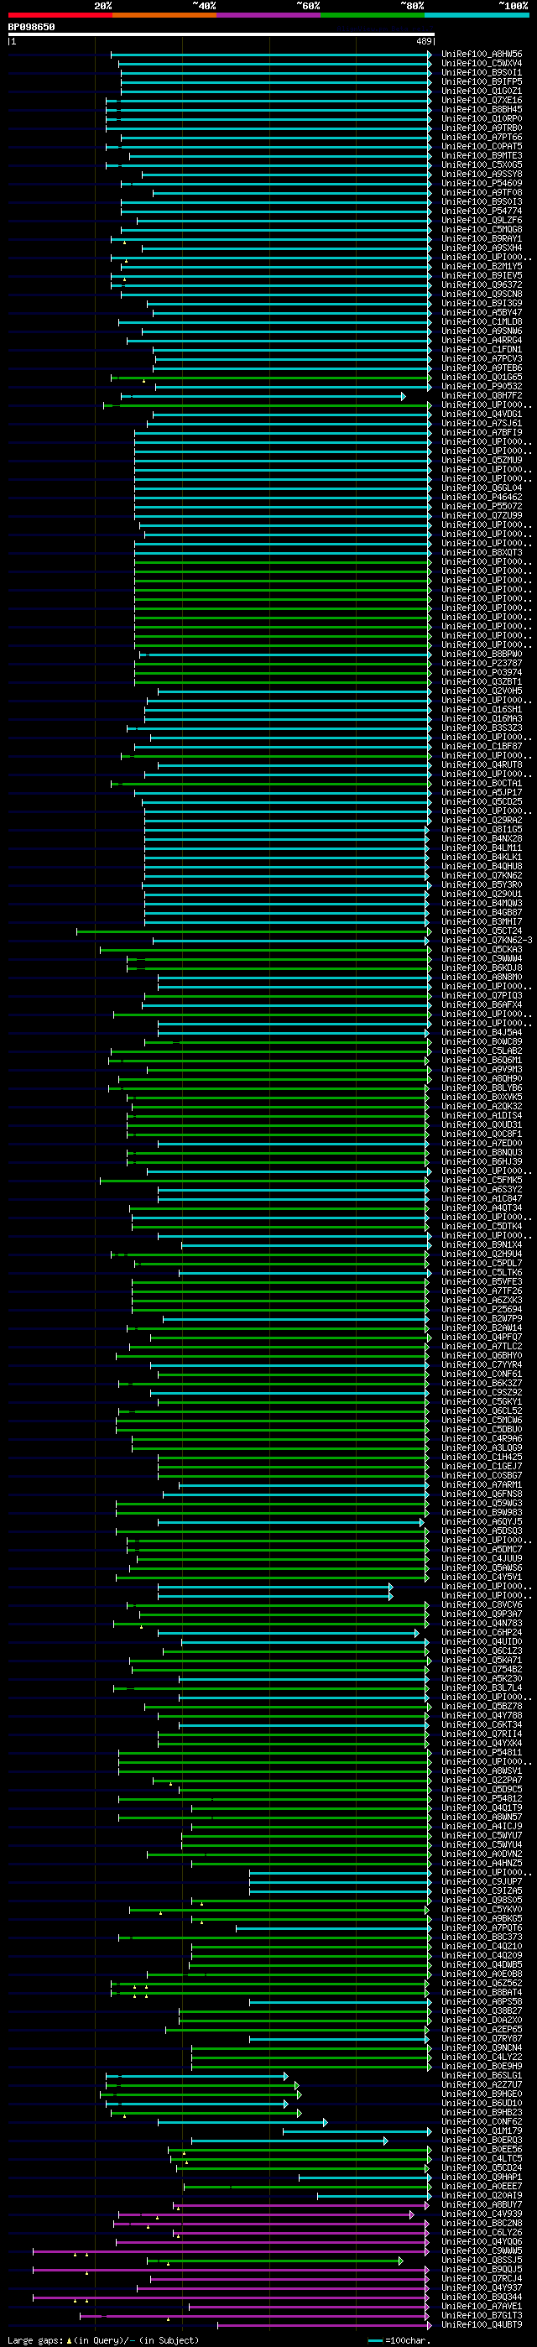Open hit UniRef100_B3MHI7

[x=482, y=922]
